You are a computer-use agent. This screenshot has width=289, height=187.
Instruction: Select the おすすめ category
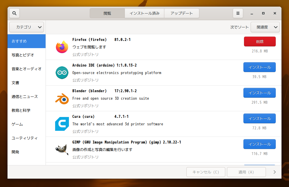(27, 41)
